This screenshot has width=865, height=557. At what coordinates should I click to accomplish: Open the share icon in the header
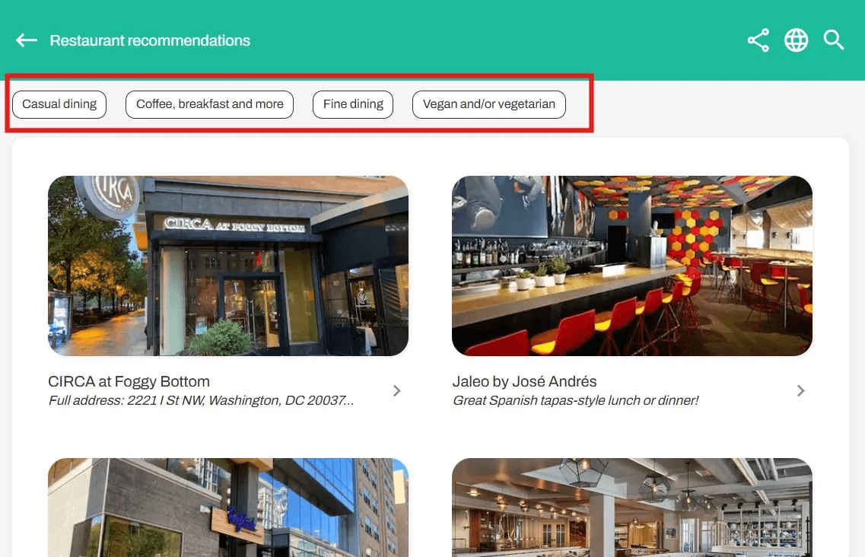tap(758, 40)
